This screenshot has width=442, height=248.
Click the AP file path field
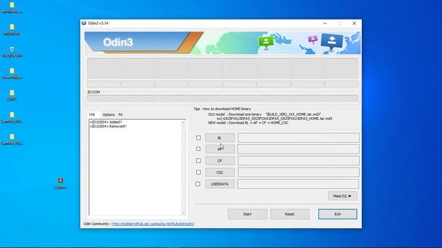coord(298,149)
